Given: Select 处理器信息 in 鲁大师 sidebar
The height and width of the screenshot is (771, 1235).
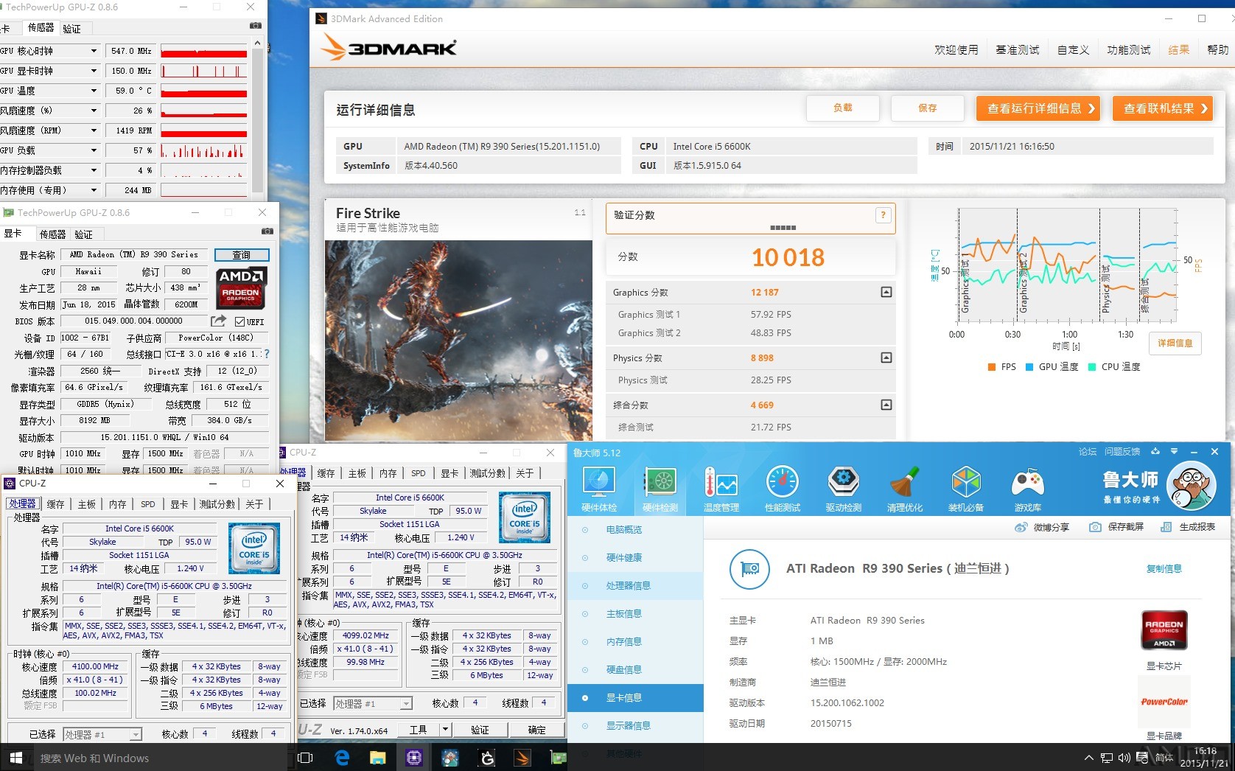Looking at the screenshot, I should click(635, 586).
